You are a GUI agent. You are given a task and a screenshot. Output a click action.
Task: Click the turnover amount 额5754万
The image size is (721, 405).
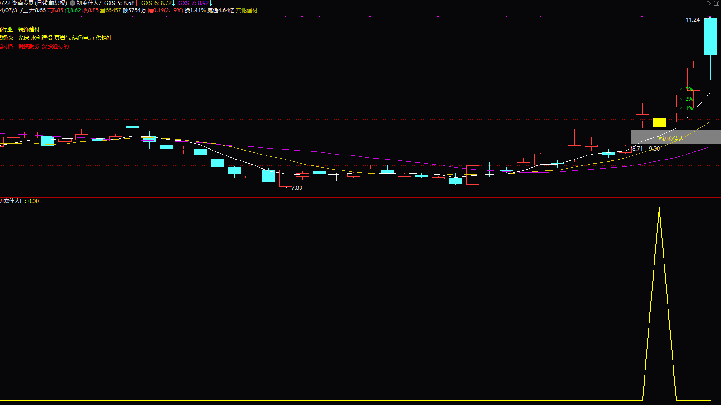click(134, 10)
